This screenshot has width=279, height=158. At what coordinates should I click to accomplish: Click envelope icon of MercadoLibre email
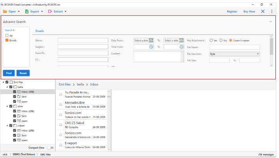point(61,104)
